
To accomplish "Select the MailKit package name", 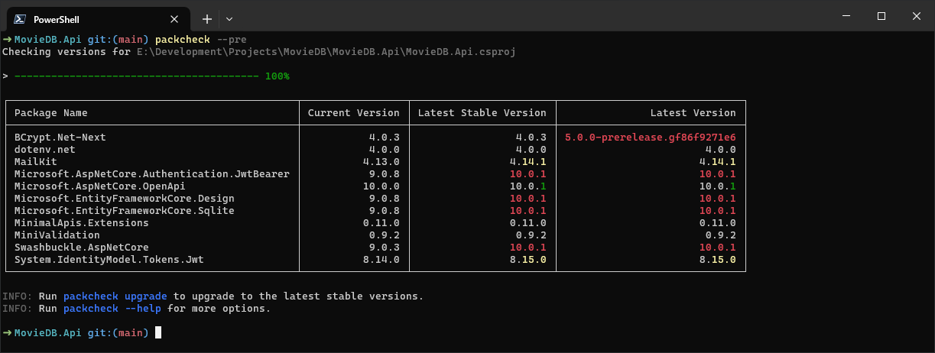I will point(36,162).
